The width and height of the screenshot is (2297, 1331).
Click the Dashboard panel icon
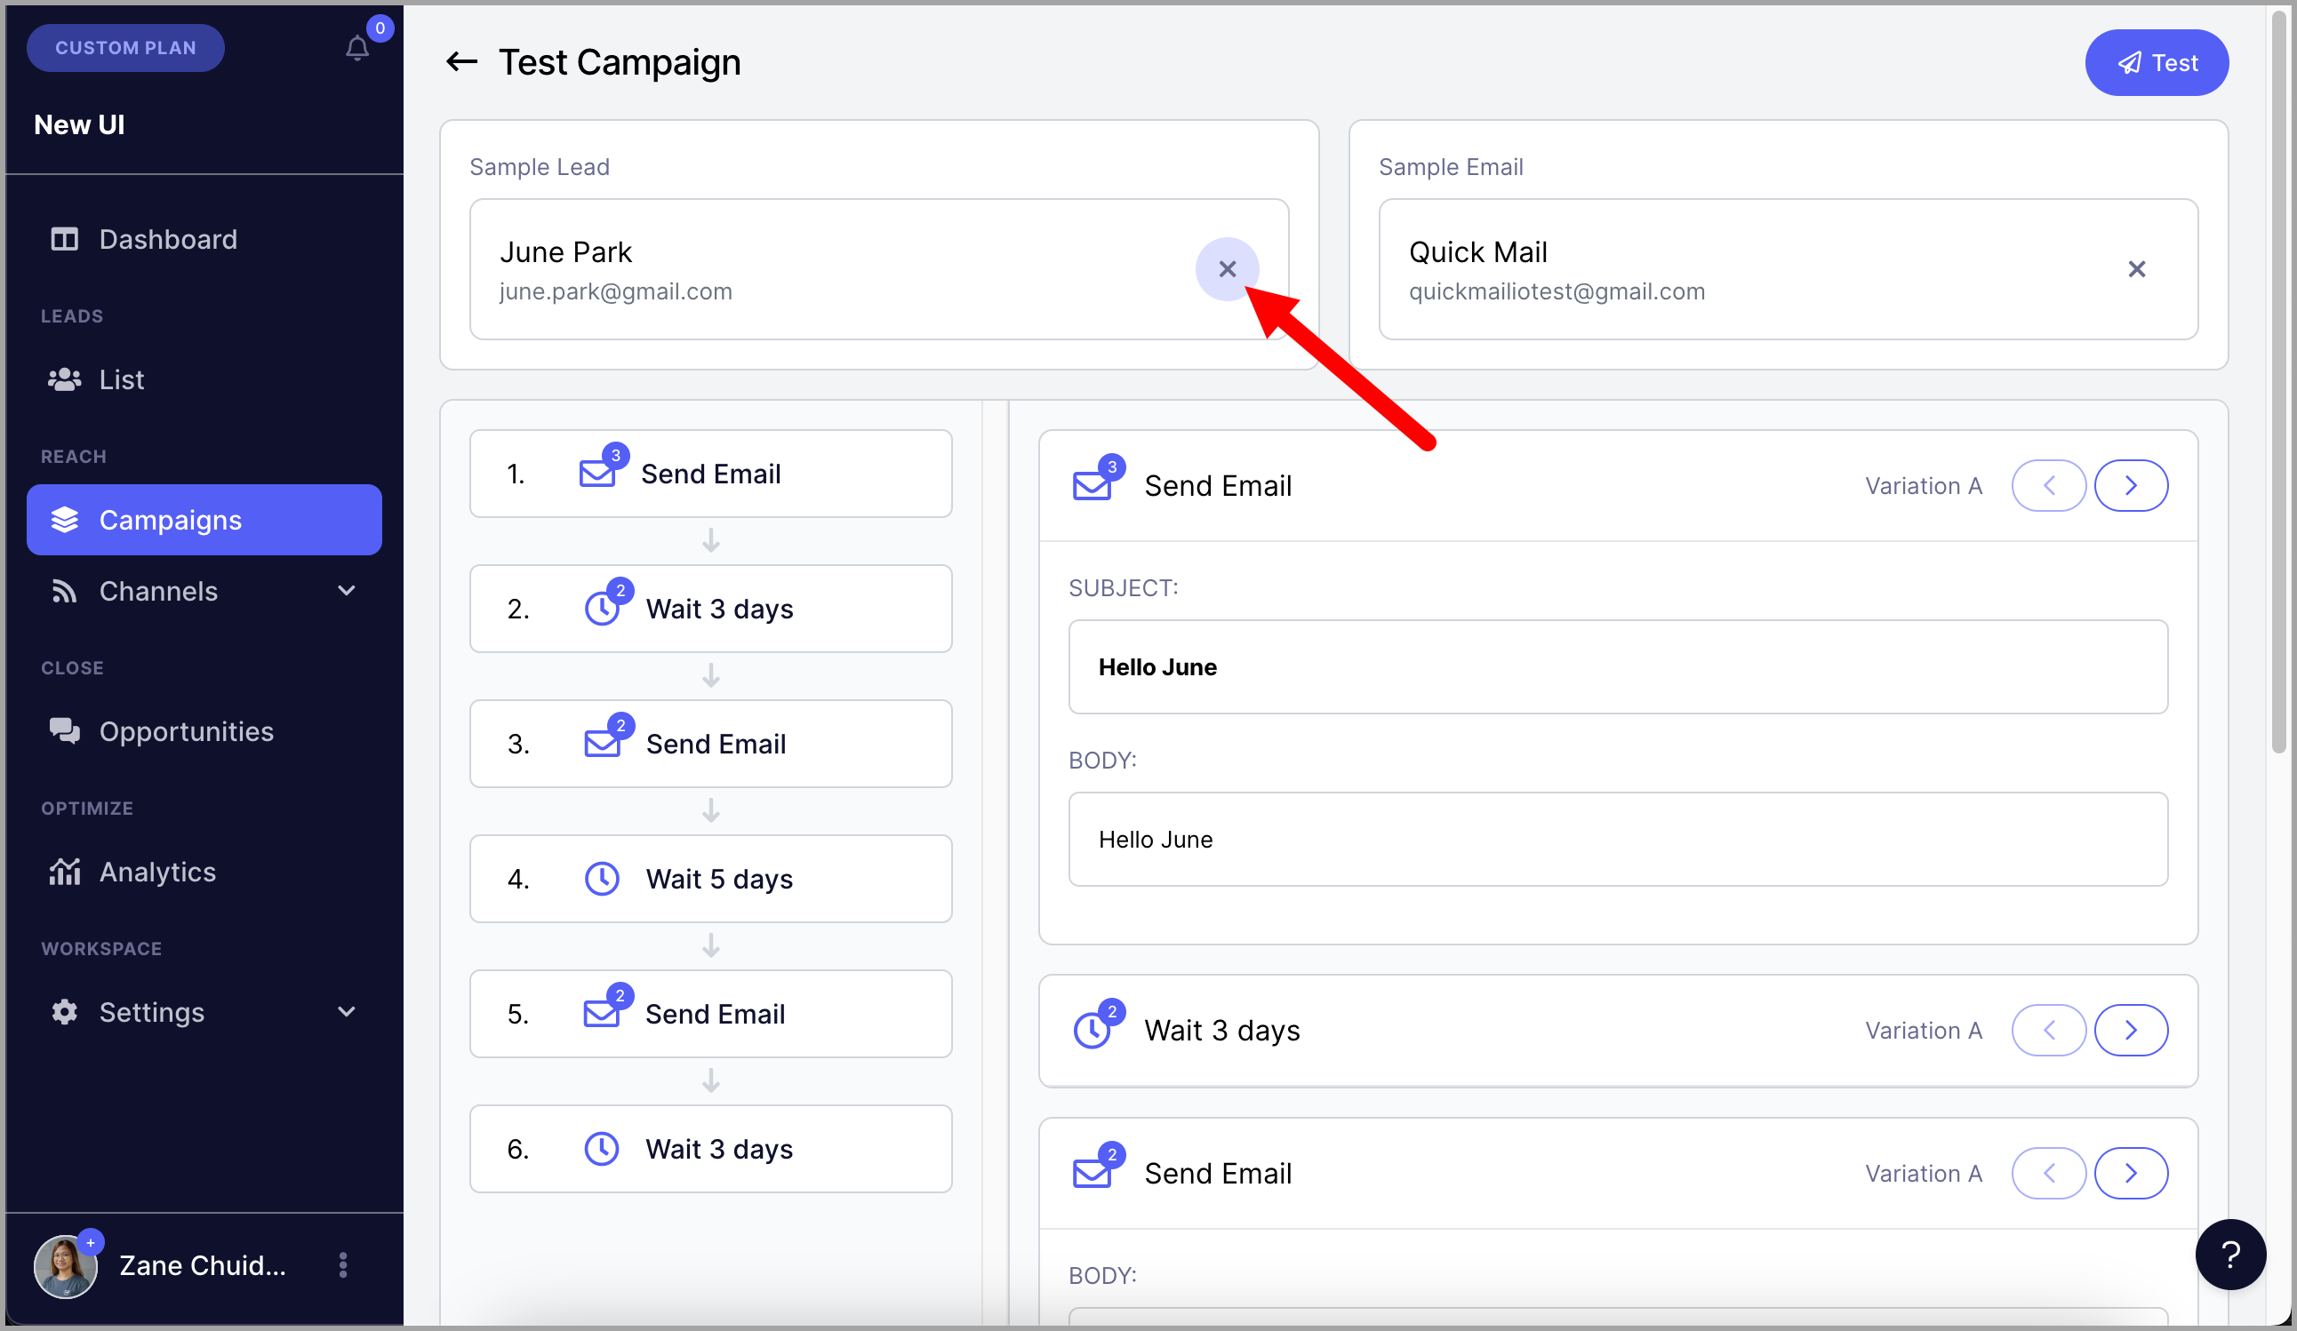(64, 239)
